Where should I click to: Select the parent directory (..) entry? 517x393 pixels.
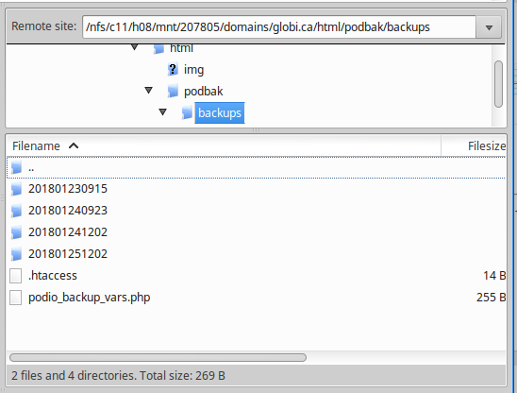coord(256,168)
